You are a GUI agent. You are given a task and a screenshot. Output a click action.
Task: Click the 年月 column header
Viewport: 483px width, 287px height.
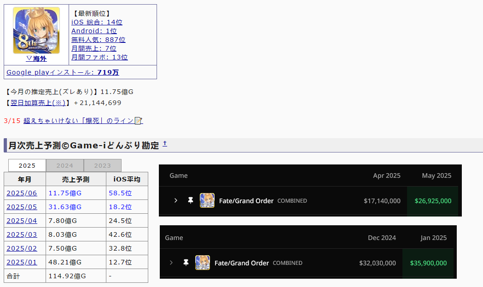(25, 179)
